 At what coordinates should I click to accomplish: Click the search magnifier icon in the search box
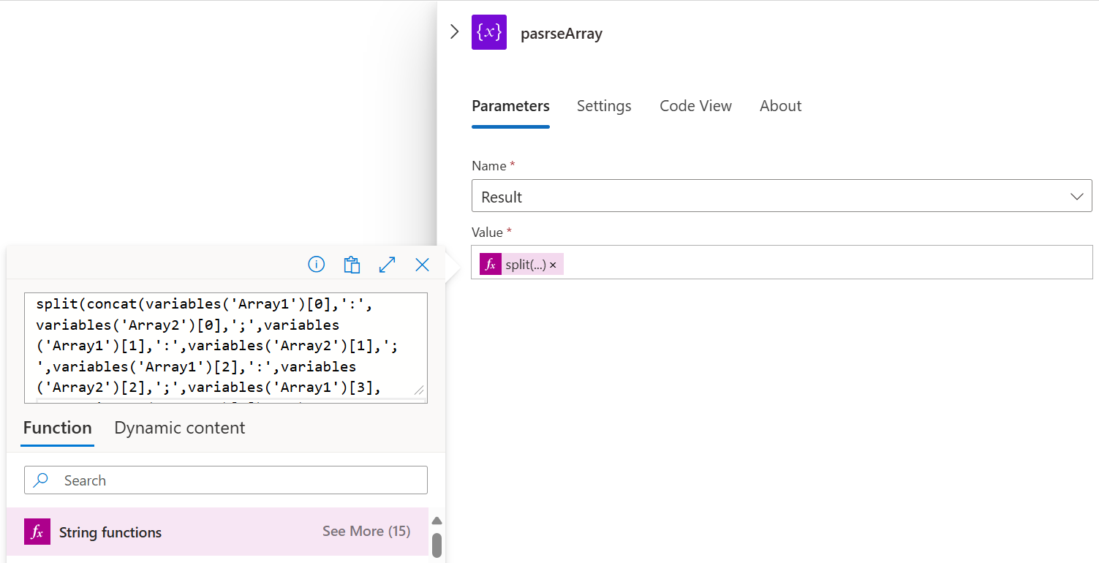pos(40,480)
